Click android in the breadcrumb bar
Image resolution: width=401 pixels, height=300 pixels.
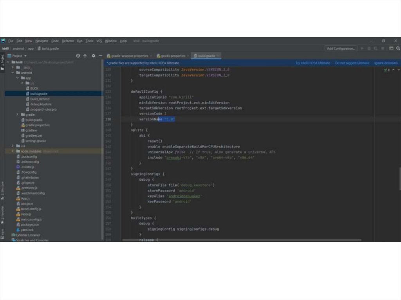18,48
